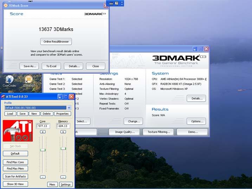Open the CoreCenter desktop shortcut icon

pyautogui.click(x=9, y=81)
